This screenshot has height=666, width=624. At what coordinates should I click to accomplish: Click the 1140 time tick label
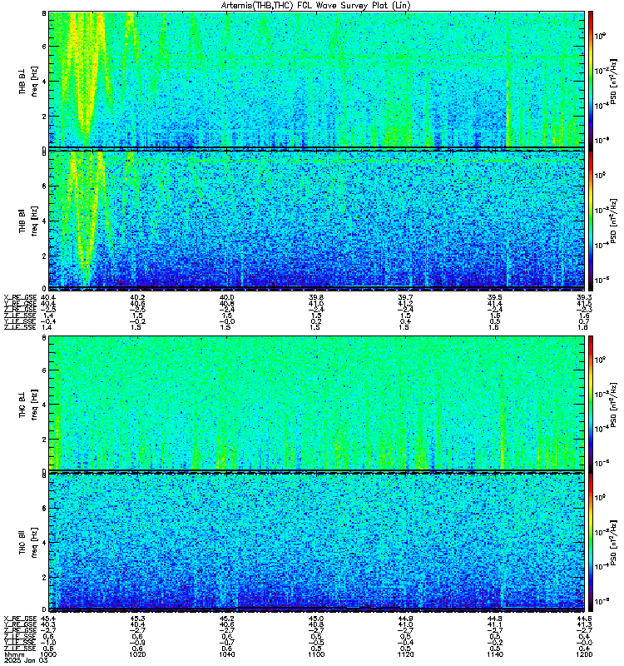point(495,654)
